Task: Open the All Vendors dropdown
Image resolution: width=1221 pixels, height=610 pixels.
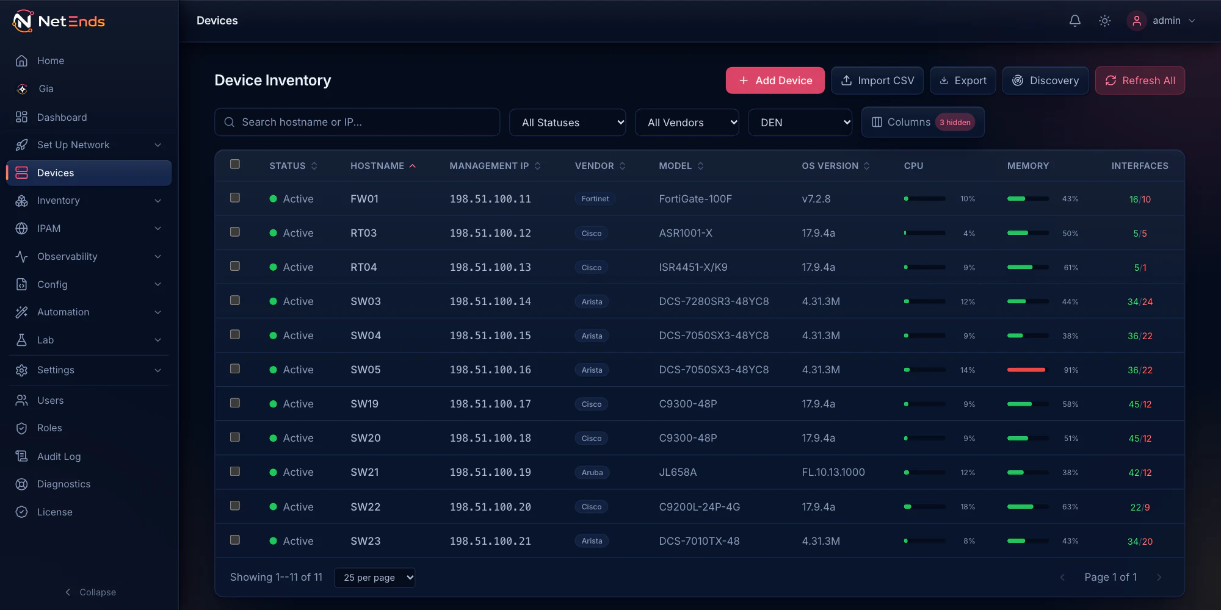Action: click(687, 123)
